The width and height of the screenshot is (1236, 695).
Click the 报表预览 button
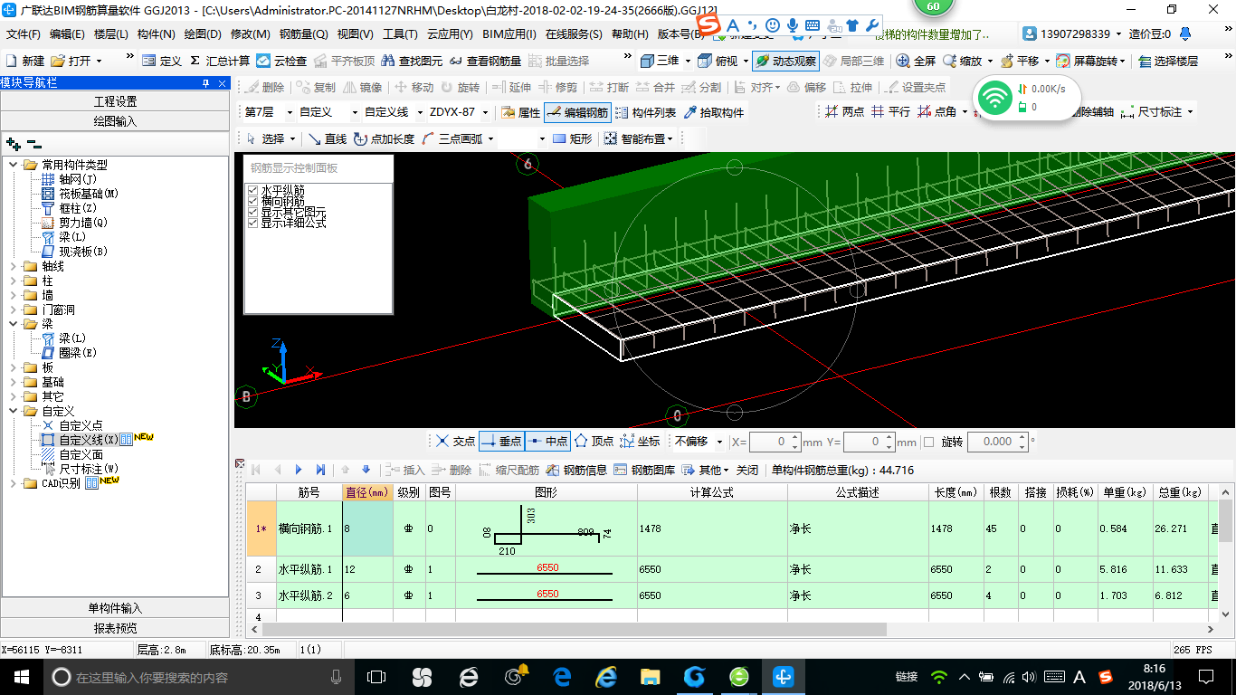pos(115,627)
